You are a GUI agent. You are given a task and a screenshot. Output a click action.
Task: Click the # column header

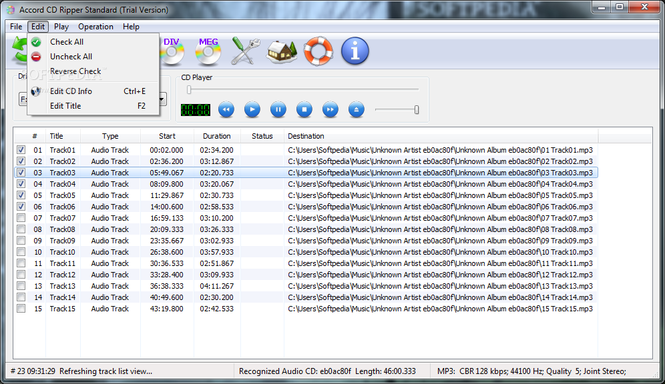(x=35, y=136)
